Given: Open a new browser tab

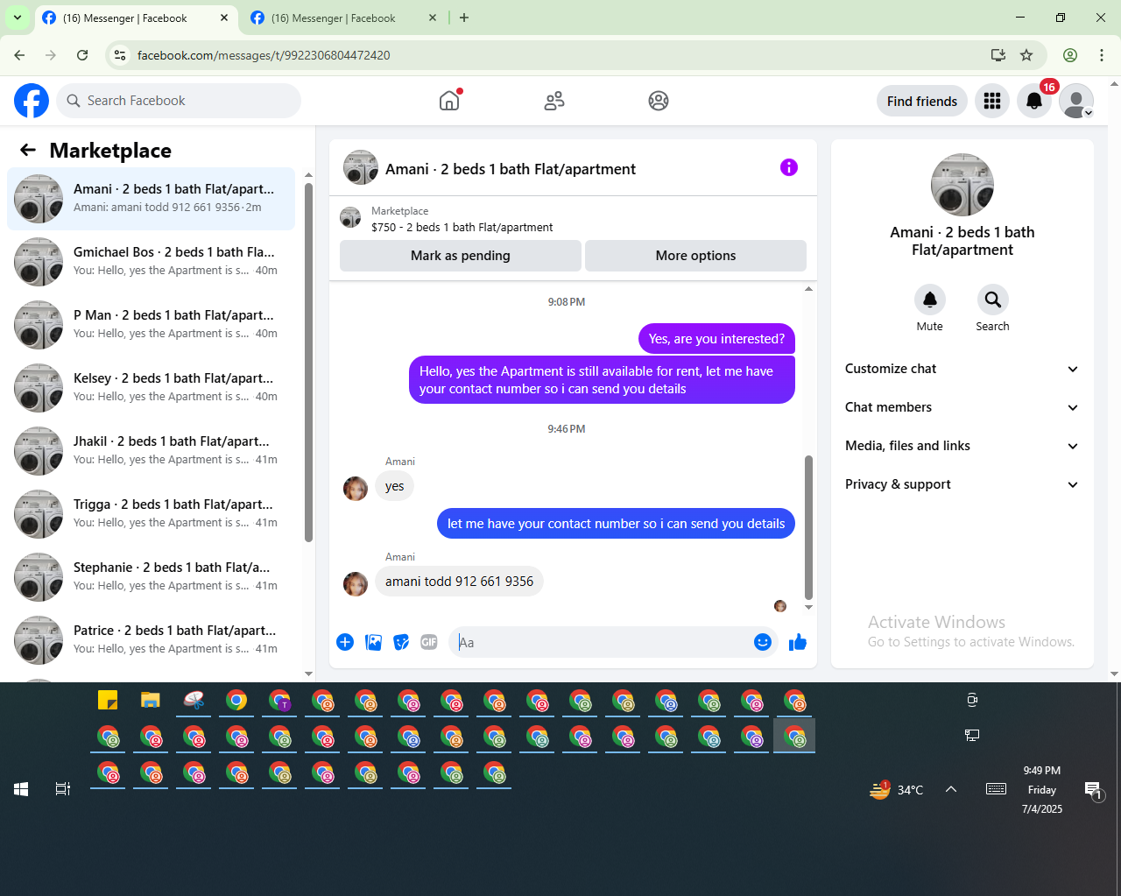Looking at the screenshot, I should tap(464, 18).
